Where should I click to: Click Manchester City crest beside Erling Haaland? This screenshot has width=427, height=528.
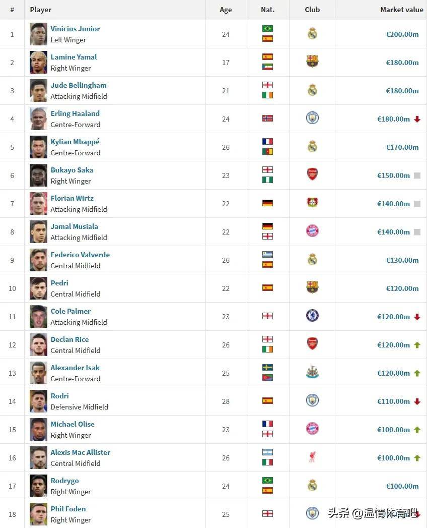[x=312, y=118]
